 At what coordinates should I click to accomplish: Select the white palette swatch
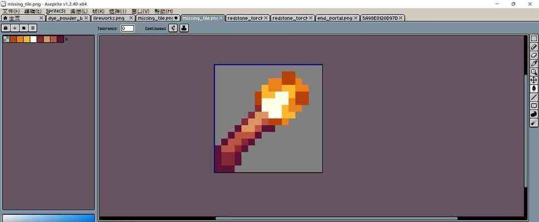(33, 39)
